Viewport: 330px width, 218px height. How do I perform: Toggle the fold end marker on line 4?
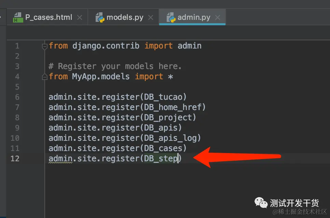45,77
